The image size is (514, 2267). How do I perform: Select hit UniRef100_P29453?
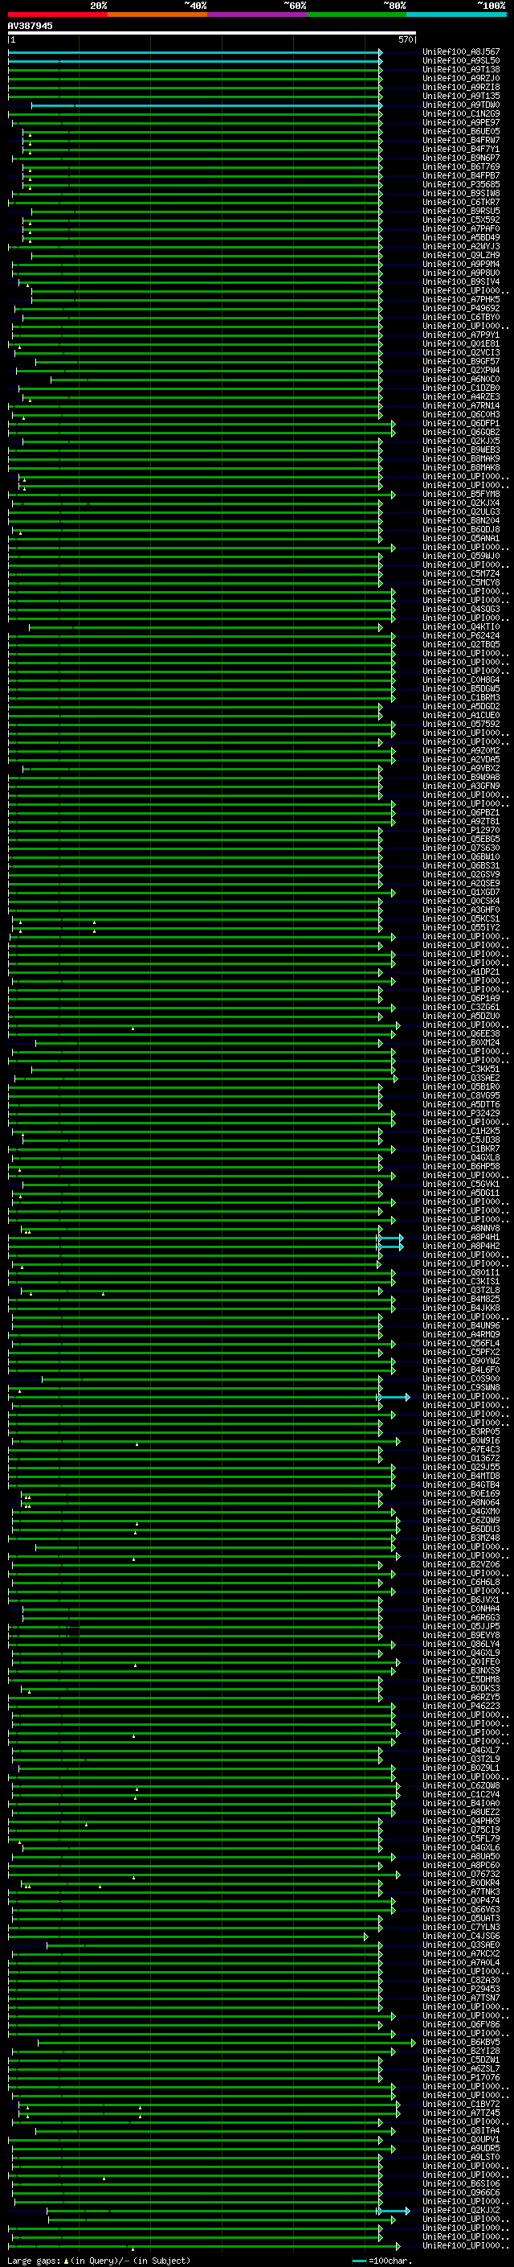(x=461, y=1989)
